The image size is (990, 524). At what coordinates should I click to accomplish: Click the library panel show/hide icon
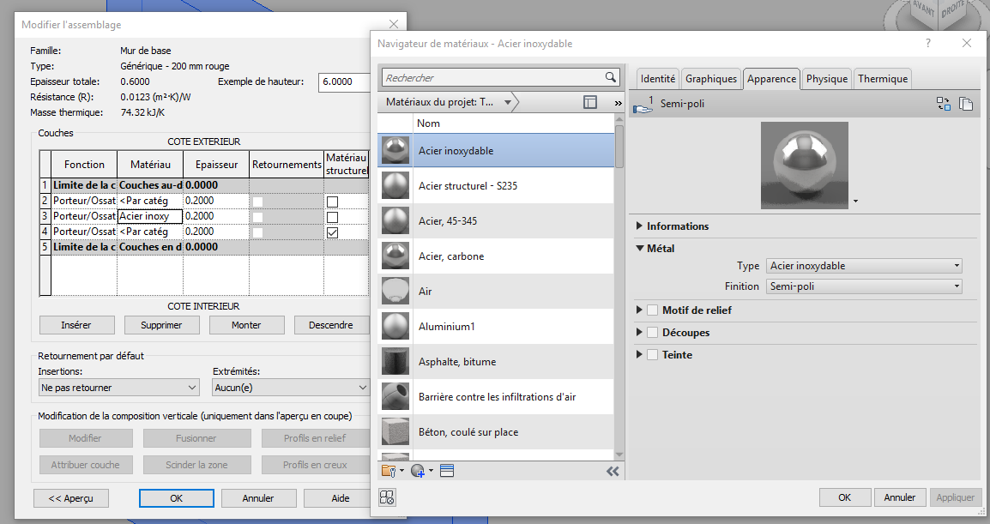point(590,102)
